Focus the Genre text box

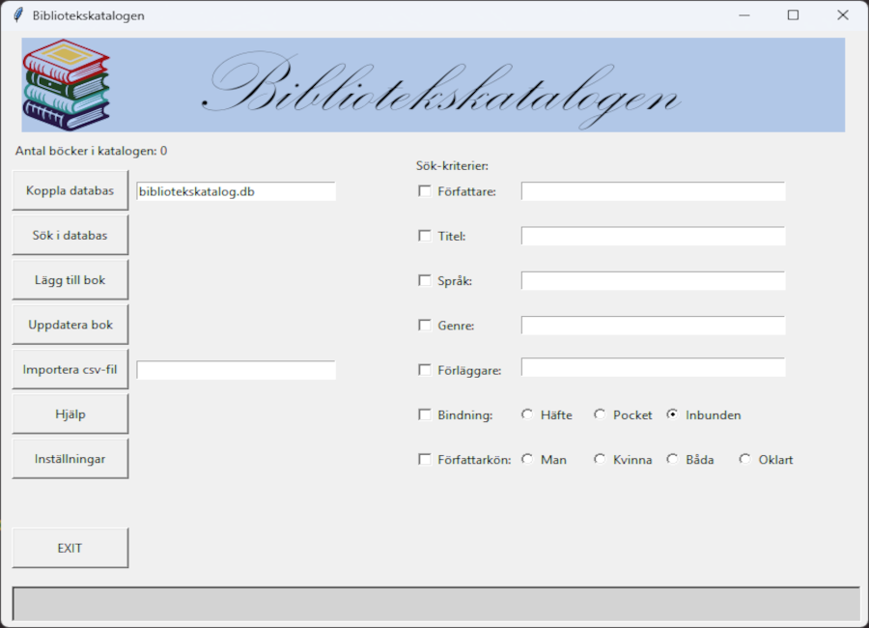[653, 325]
